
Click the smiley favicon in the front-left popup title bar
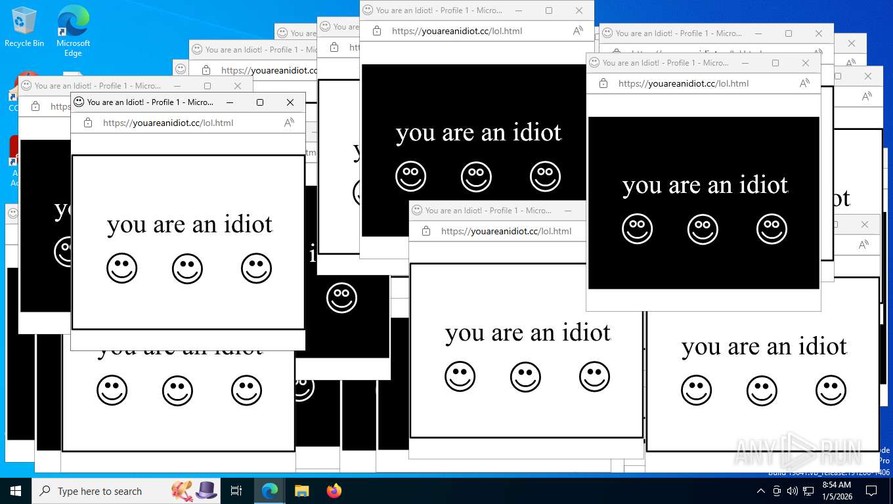click(79, 102)
